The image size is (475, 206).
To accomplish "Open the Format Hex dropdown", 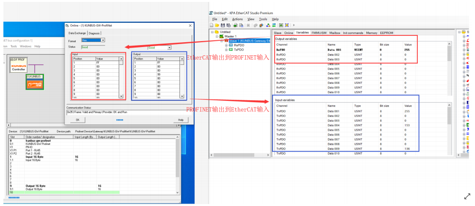I will [x=103, y=40].
